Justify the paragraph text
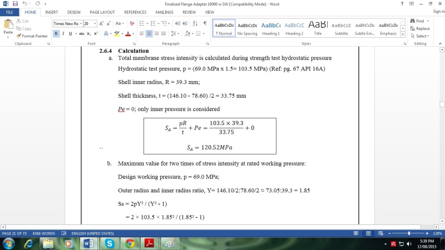This screenshot has height=250, width=445. pyautogui.click(x=164, y=33)
